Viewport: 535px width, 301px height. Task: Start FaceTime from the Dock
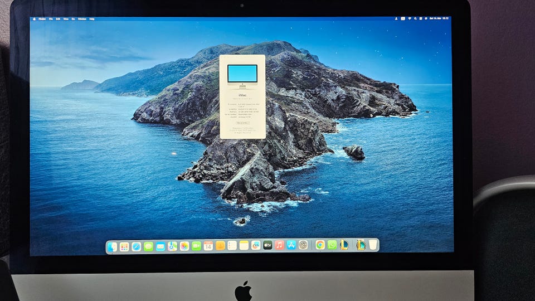click(196, 246)
